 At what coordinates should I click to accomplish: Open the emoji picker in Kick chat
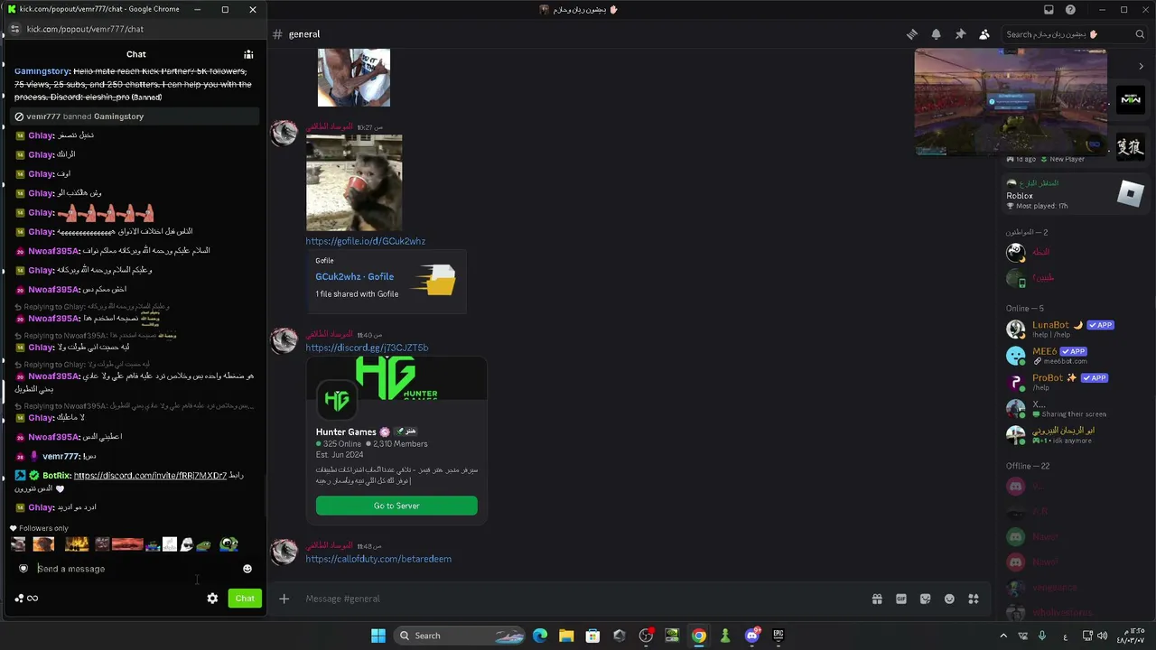247,569
